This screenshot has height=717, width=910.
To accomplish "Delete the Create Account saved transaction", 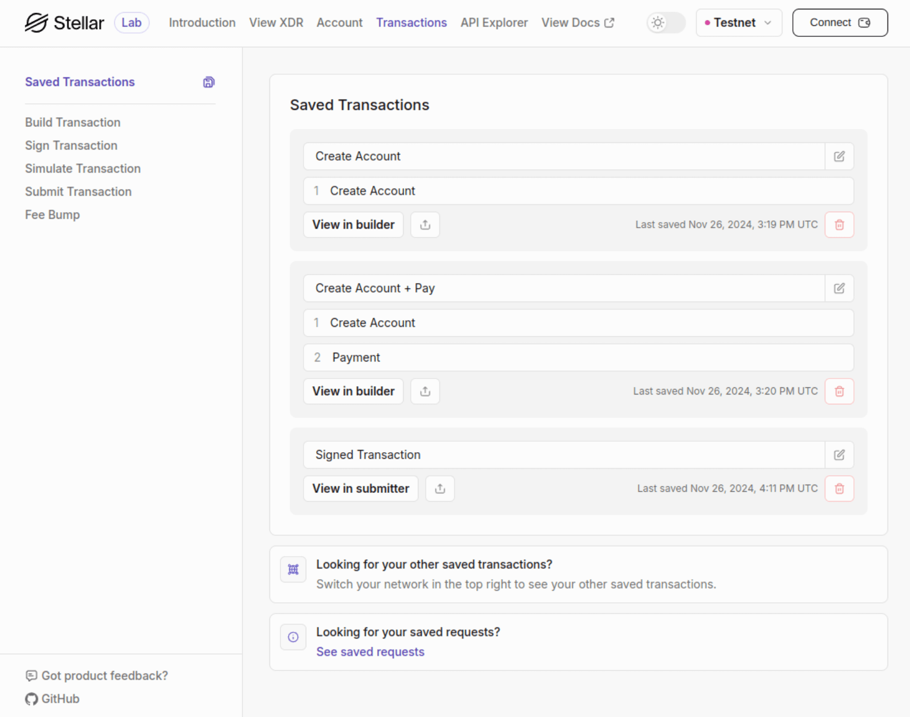I will click(839, 225).
